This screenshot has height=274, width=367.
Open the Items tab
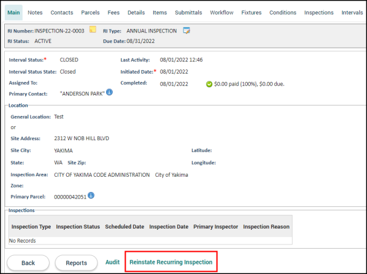tap(160, 12)
